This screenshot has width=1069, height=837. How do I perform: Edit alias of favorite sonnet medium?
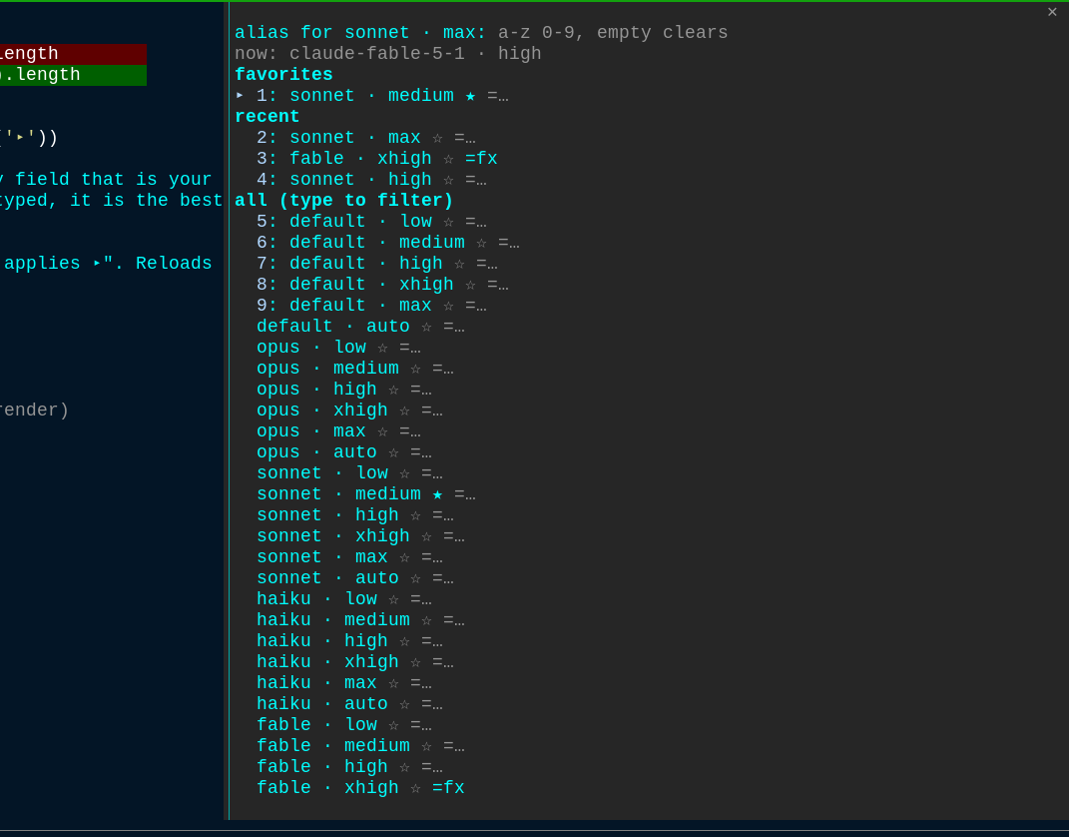(x=498, y=96)
